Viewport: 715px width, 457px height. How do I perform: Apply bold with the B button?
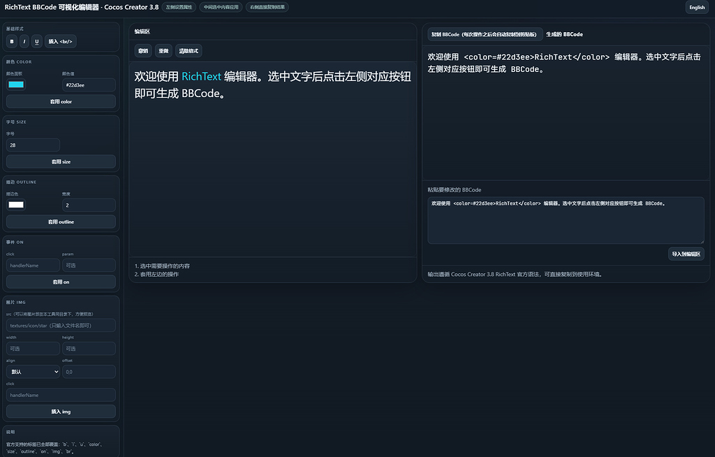coord(12,41)
